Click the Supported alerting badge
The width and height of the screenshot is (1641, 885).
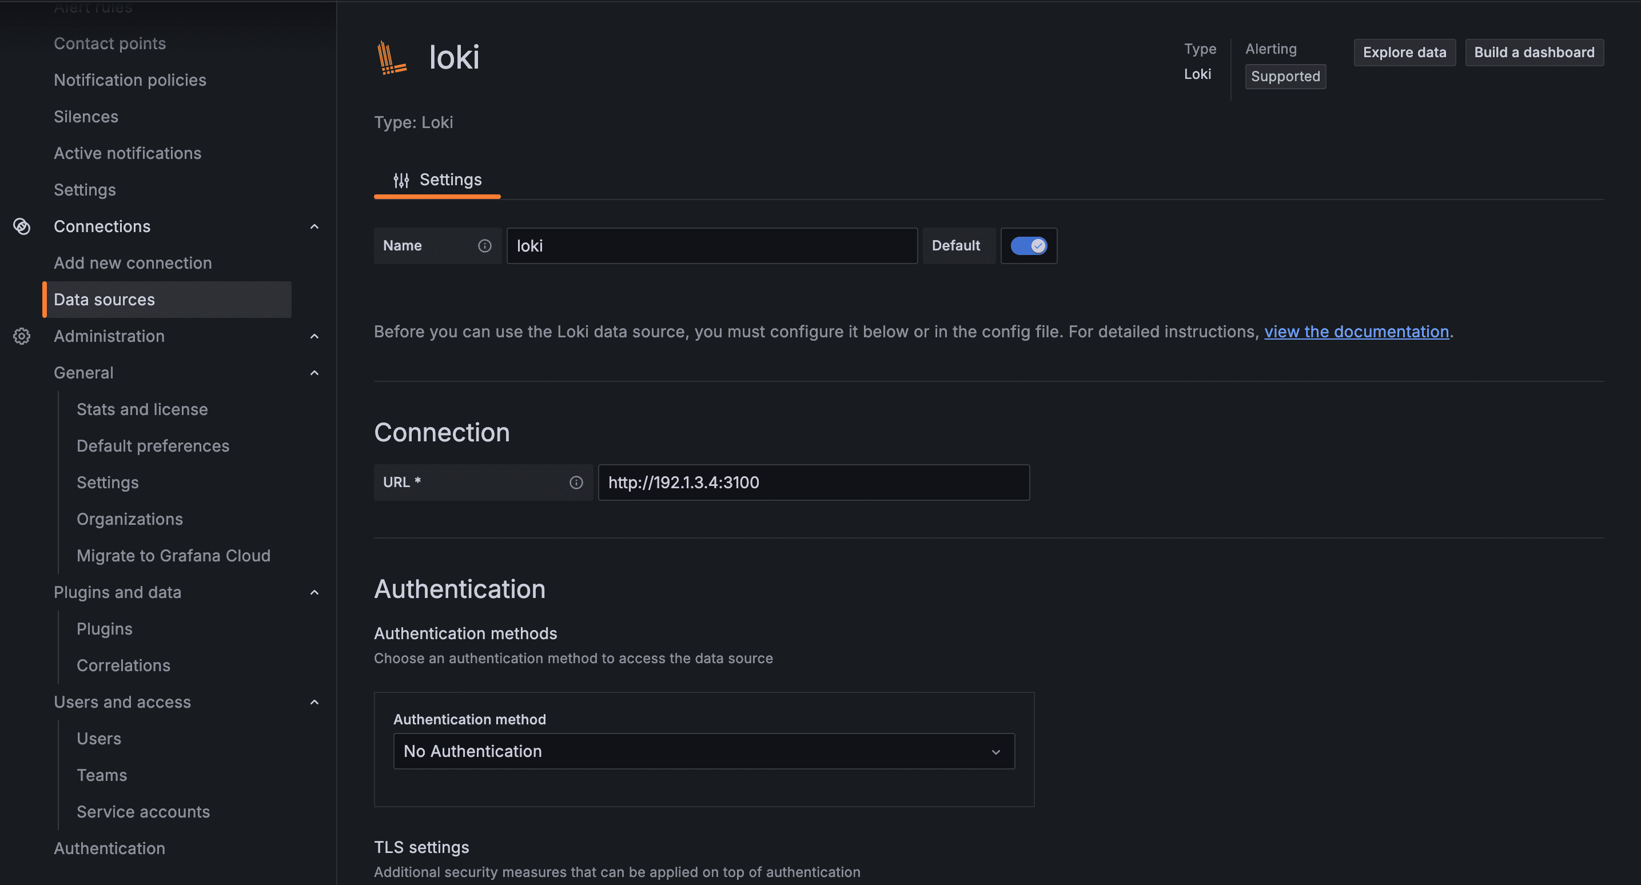pyautogui.click(x=1285, y=77)
